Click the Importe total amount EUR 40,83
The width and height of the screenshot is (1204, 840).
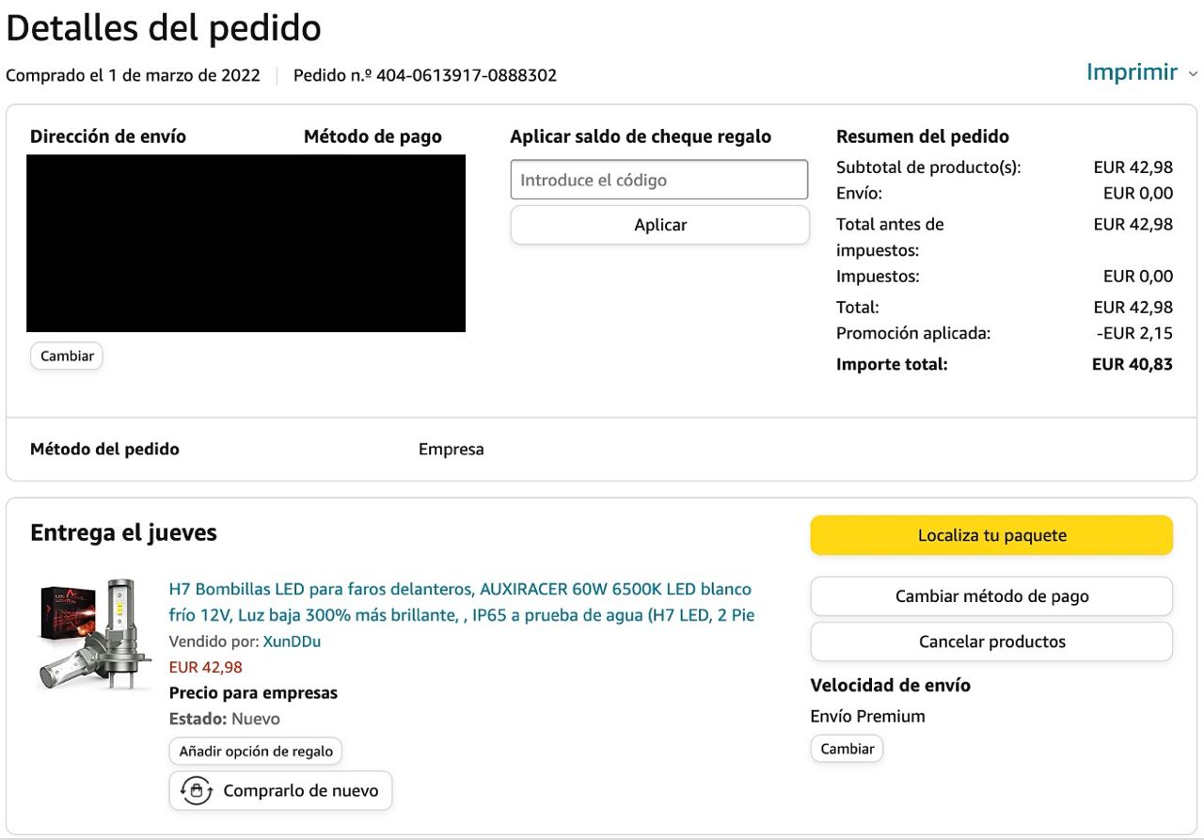click(1133, 364)
